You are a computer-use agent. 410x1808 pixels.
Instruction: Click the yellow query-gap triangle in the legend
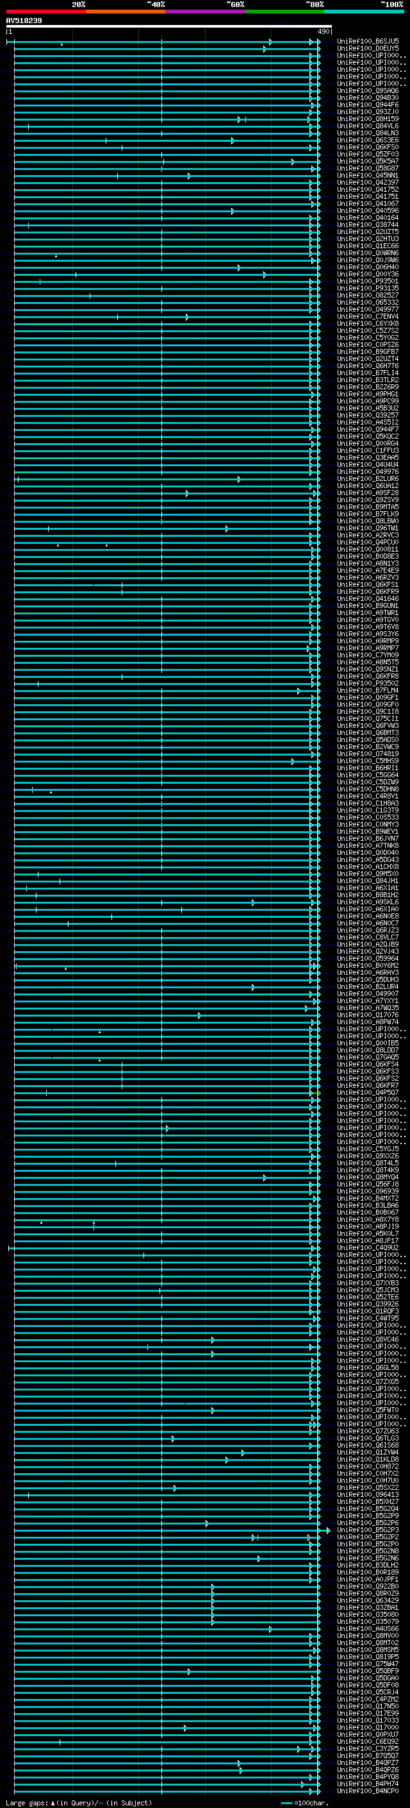53,1803
